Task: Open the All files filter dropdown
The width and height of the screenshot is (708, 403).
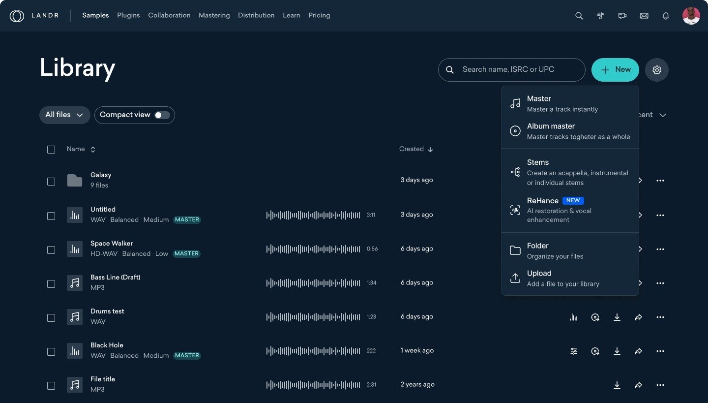Action: coord(65,115)
